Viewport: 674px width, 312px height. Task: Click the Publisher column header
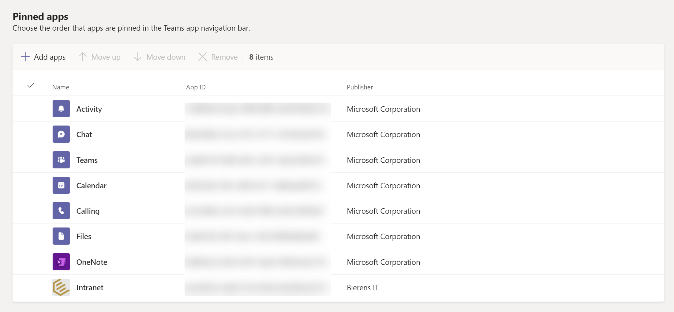(360, 87)
